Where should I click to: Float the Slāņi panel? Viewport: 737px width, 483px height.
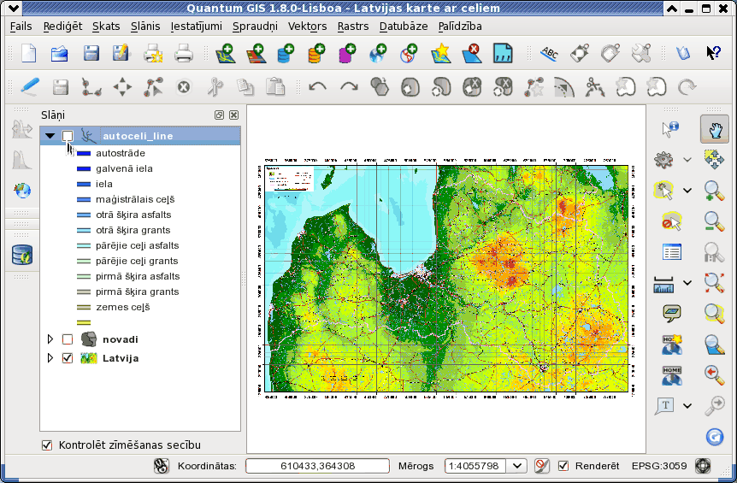[x=219, y=115]
